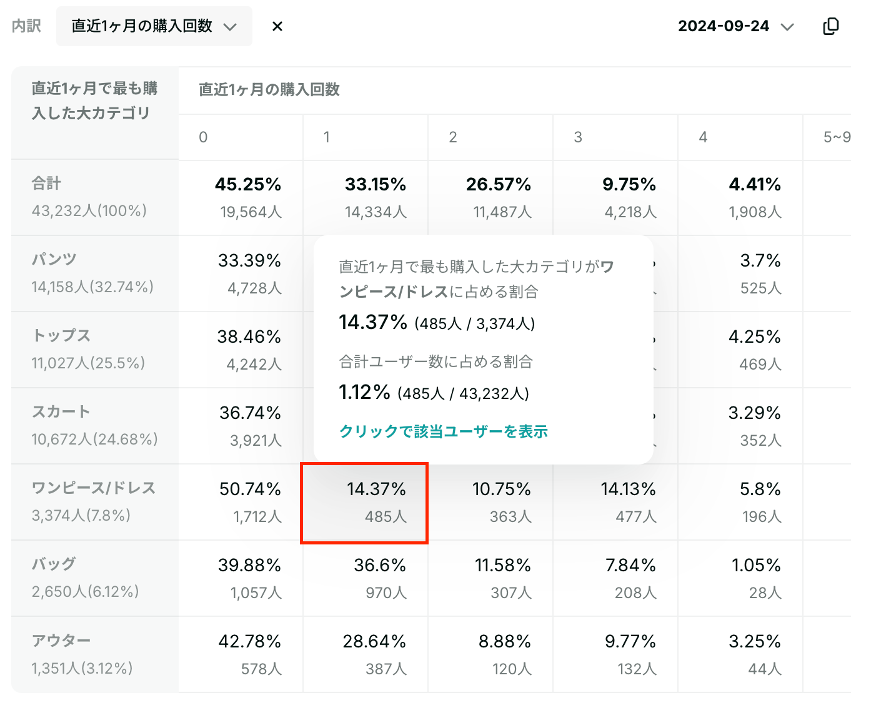Click the column header labeled 4

[x=740, y=137]
